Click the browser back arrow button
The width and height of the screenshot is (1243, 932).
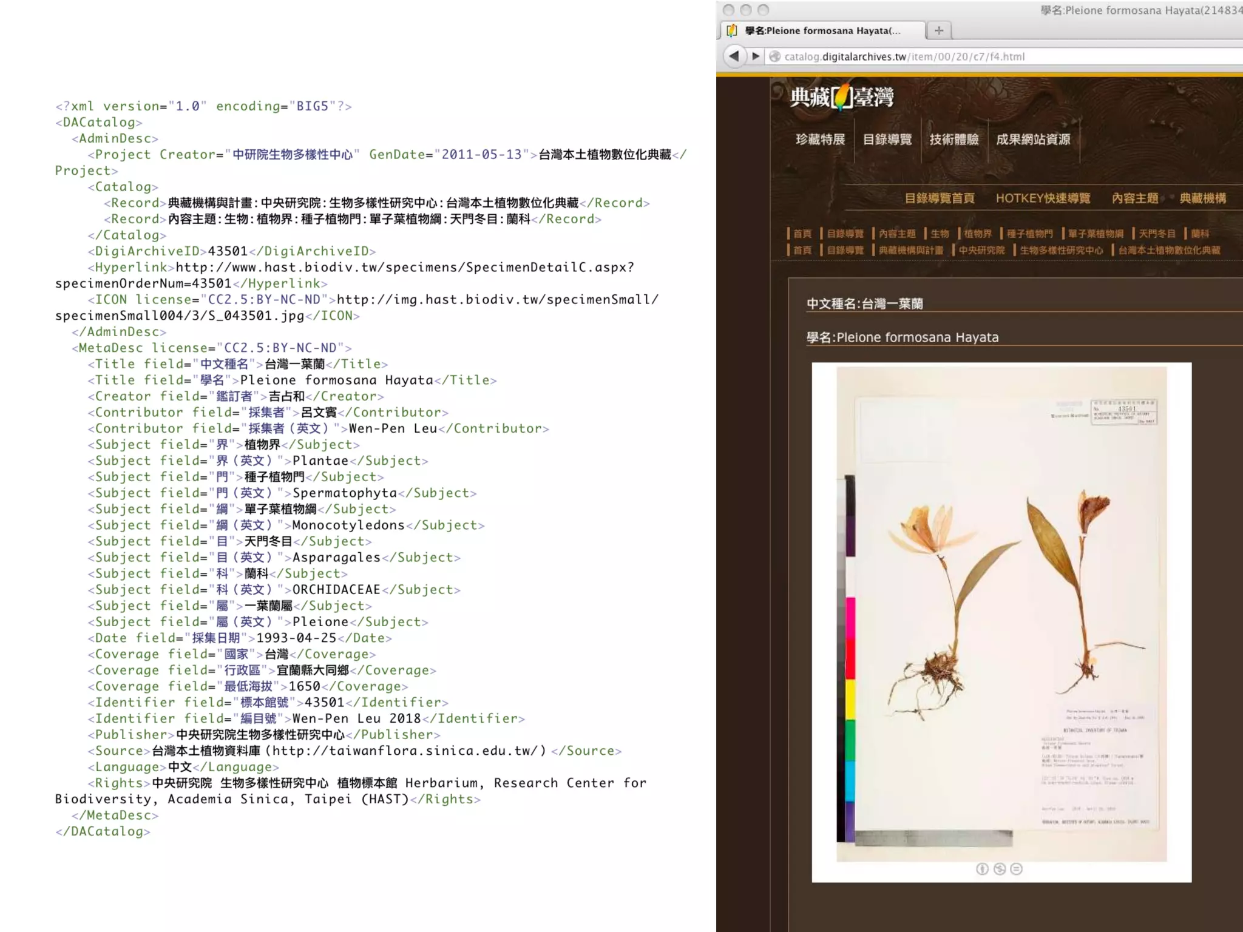tap(734, 56)
